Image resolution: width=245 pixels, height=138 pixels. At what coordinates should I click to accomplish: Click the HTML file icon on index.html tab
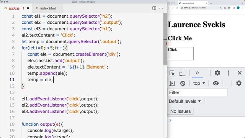[x=37, y=8]
